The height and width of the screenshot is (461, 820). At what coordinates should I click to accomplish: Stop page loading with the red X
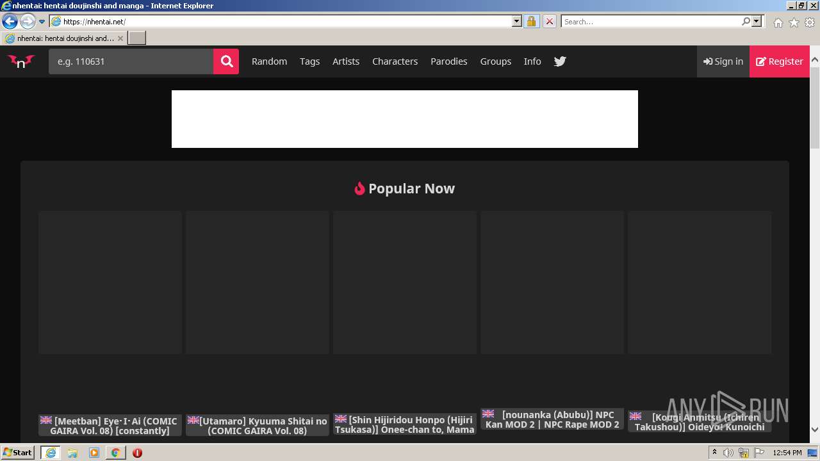coord(549,21)
